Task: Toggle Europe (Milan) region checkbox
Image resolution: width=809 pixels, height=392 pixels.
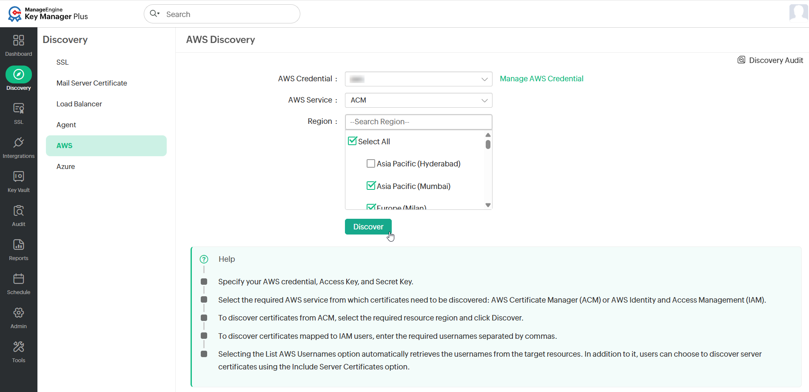Action: coord(371,206)
